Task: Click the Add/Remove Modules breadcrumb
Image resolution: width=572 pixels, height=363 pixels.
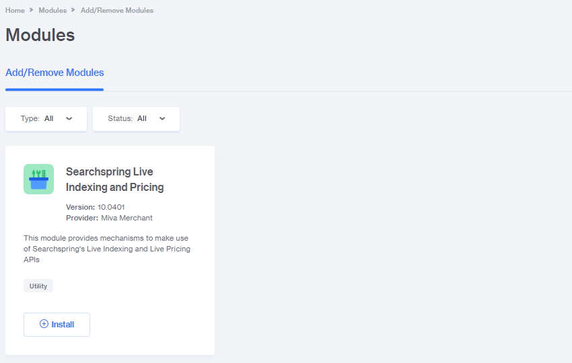Action: tap(117, 10)
